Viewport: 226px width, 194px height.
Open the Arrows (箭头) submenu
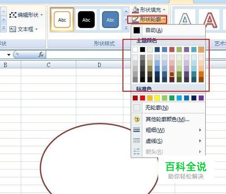click(x=168, y=151)
